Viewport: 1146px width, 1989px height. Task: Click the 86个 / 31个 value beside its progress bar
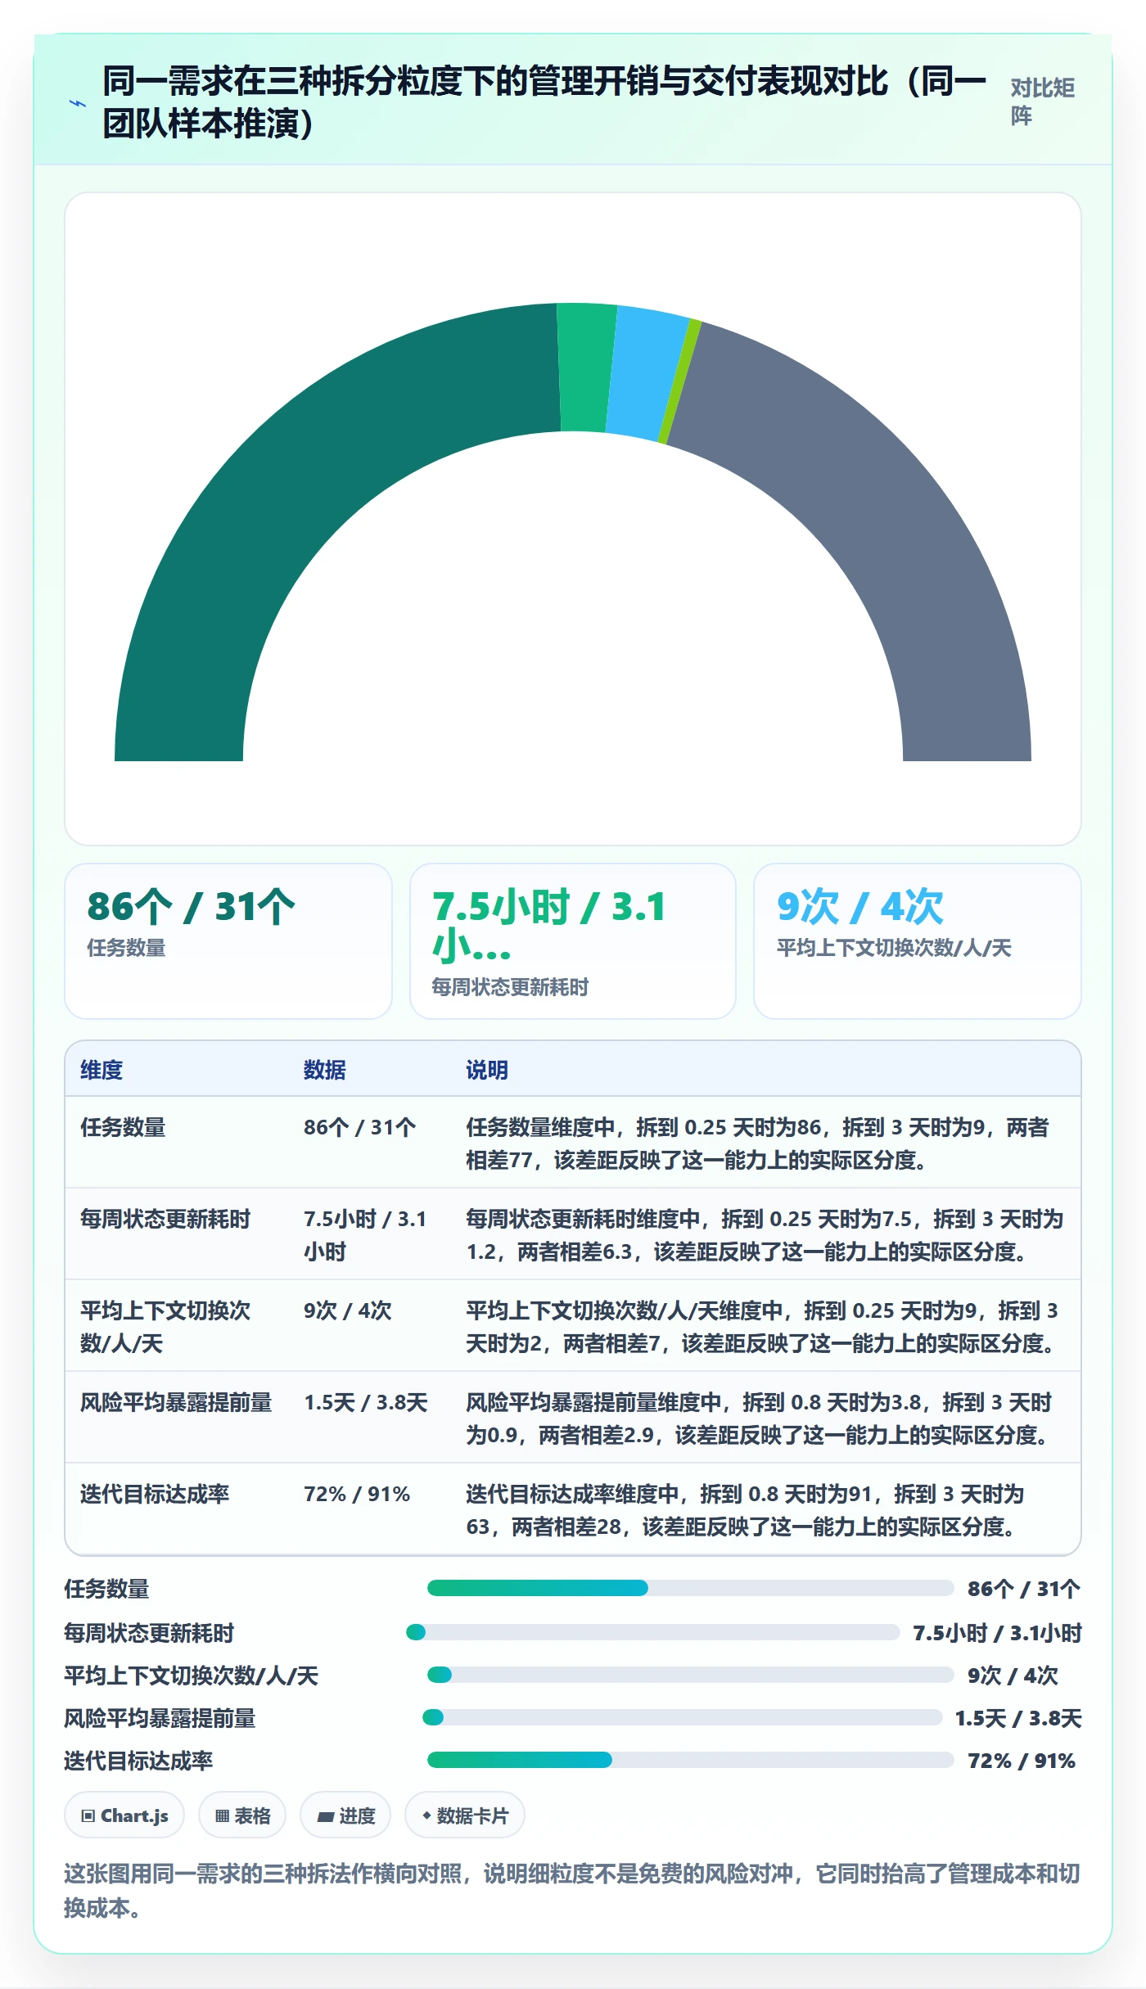coord(1023,1590)
